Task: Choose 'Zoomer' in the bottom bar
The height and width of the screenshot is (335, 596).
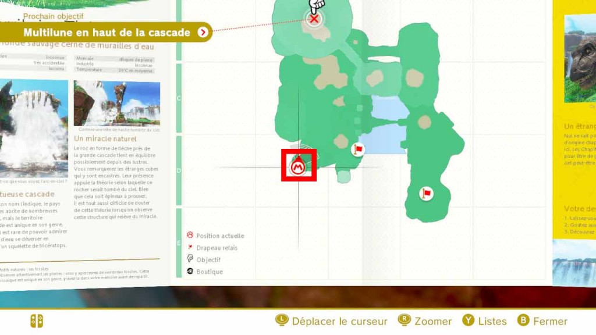Action: pyautogui.click(x=433, y=321)
